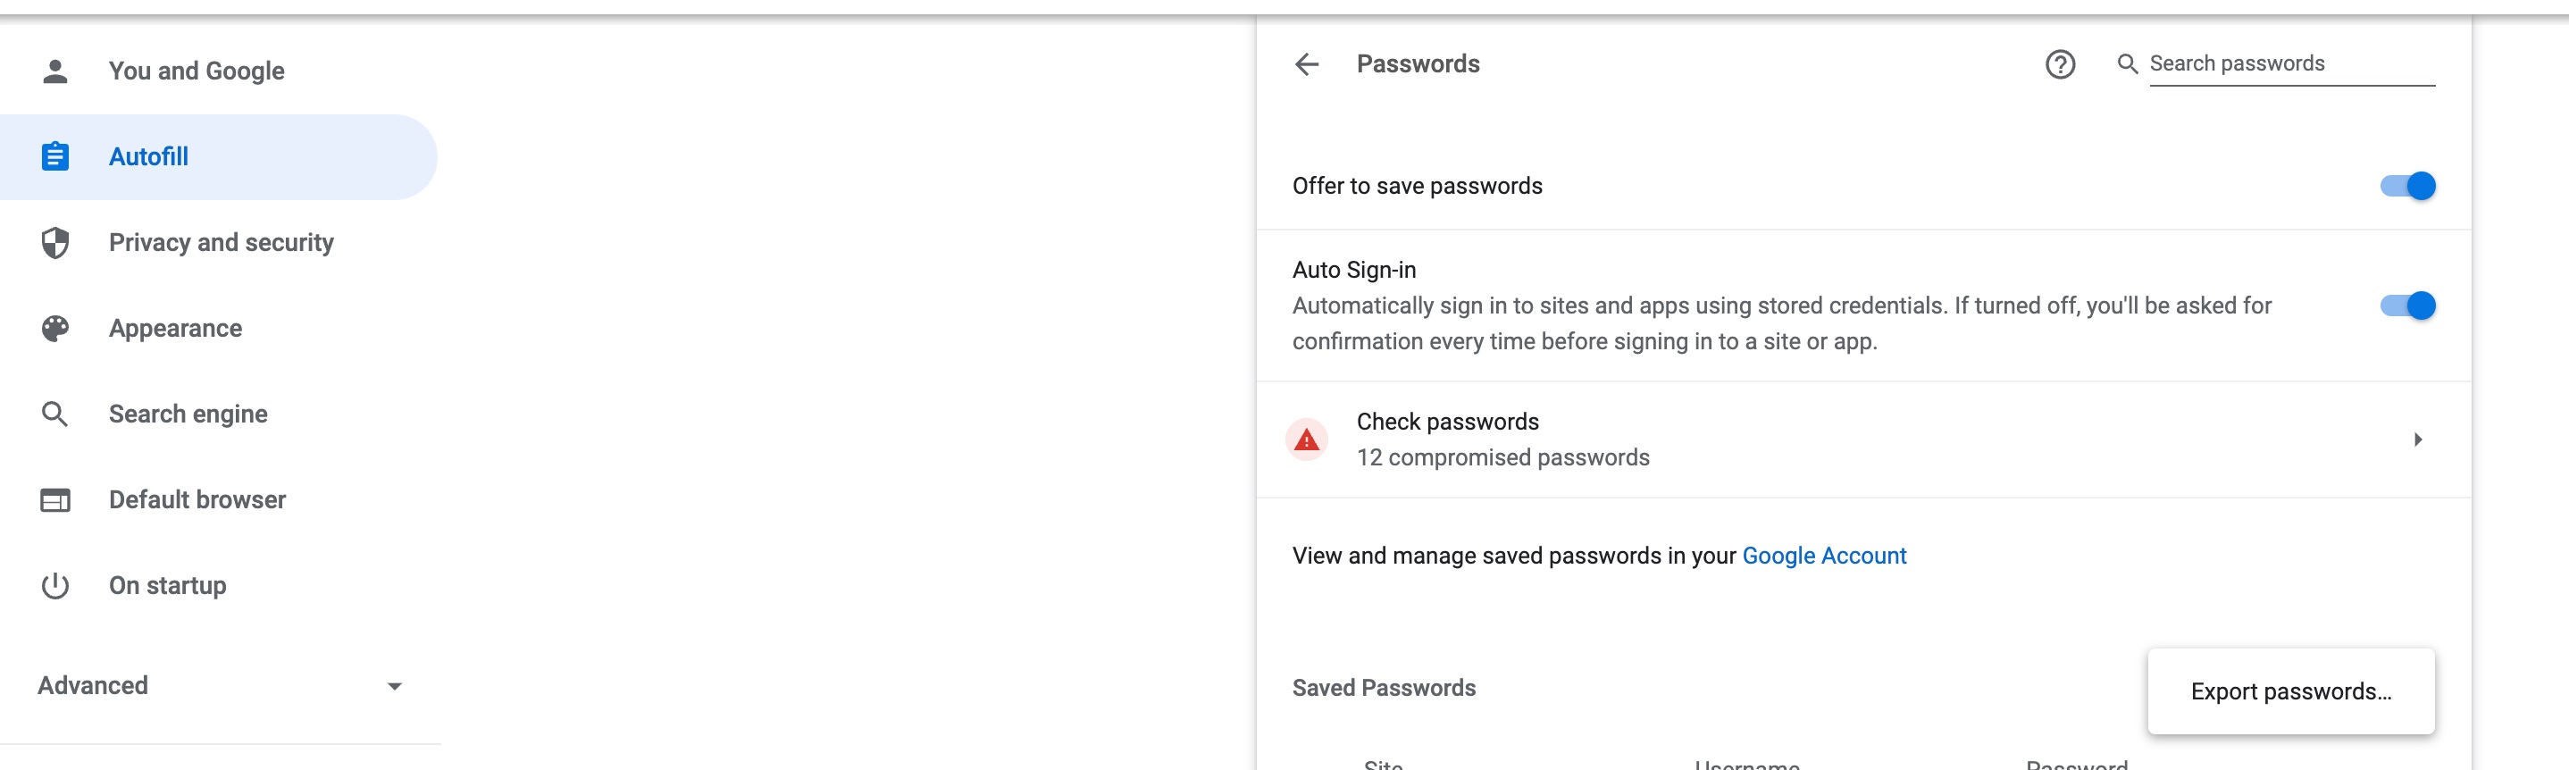
Task: Click the Autofill clipboard icon
Action: (54, 156)
